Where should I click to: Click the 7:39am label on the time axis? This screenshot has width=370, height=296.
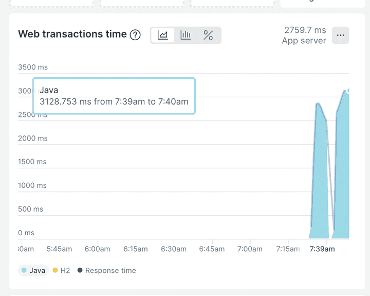(x=322, y=249)
